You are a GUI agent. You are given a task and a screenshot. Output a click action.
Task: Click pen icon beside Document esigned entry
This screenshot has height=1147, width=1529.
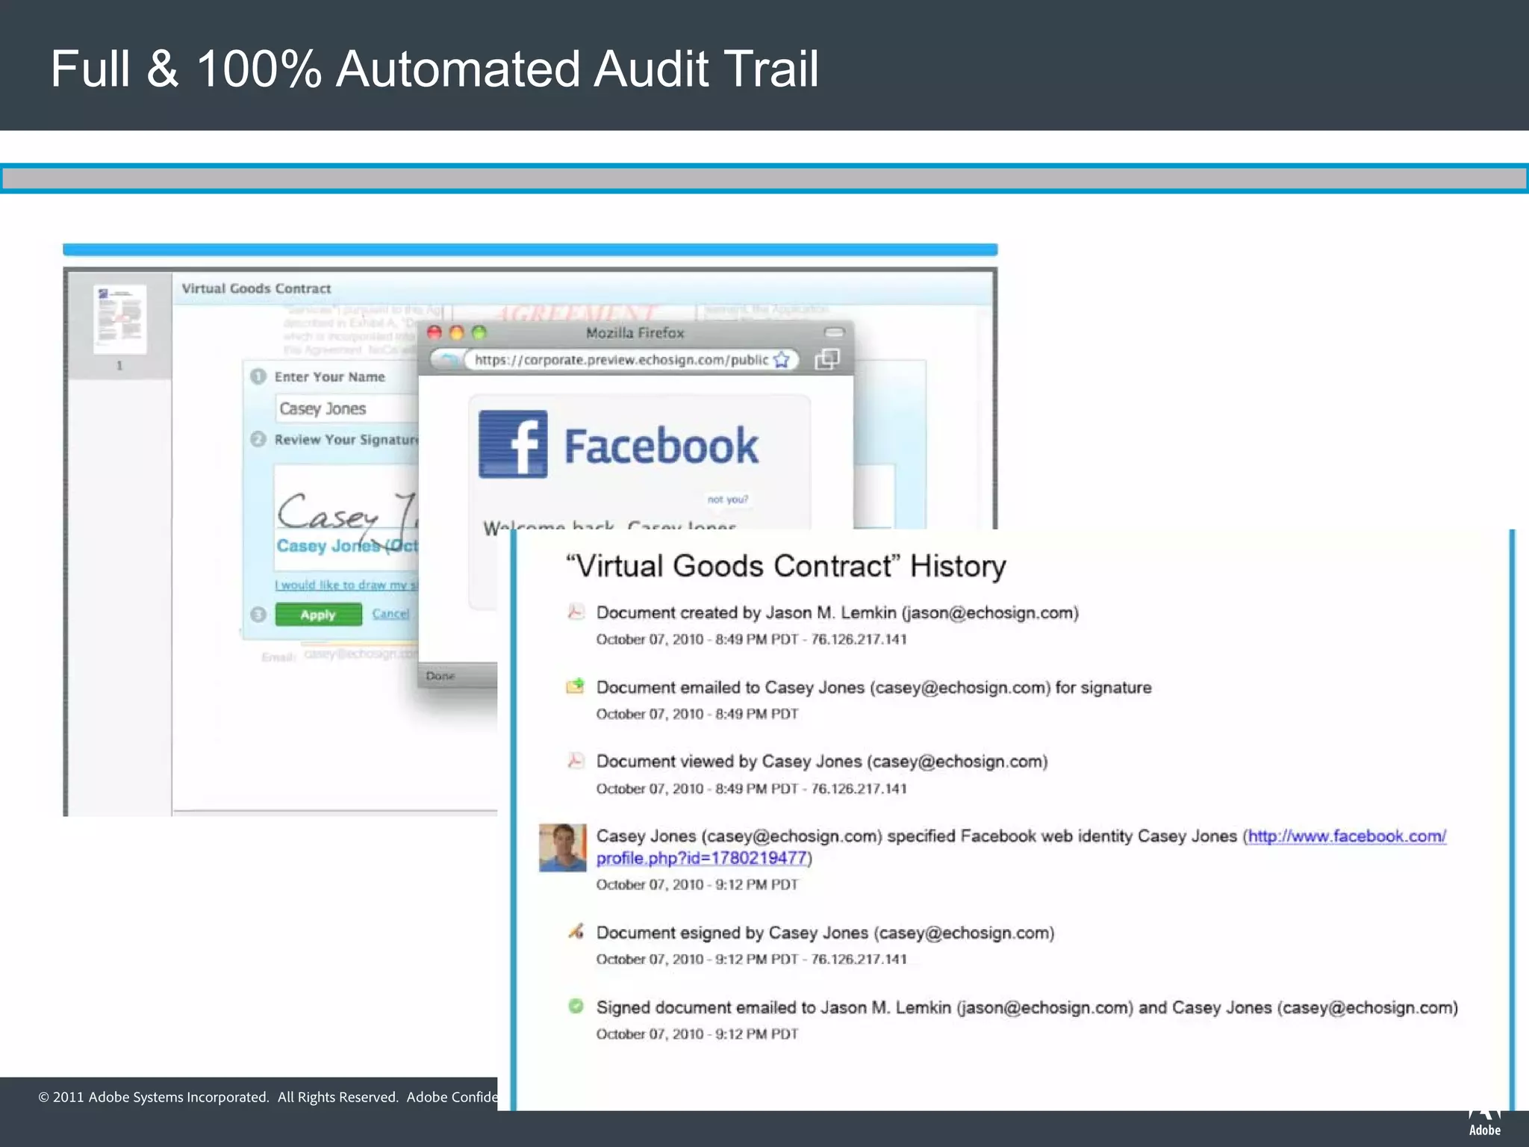pyautogui.click(x=576, y=931)
